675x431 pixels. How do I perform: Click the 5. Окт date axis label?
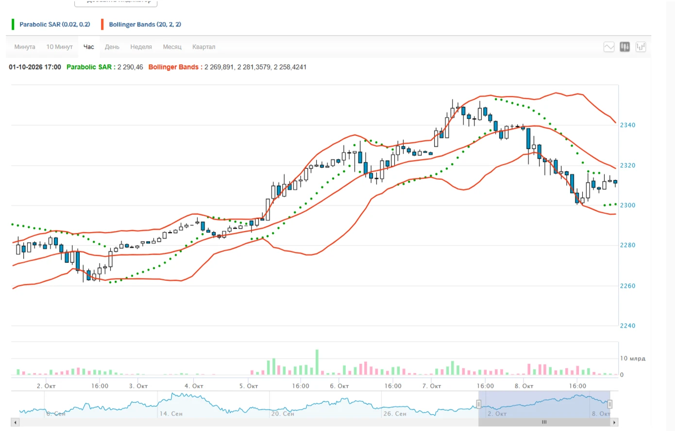[x=249, y=386]
